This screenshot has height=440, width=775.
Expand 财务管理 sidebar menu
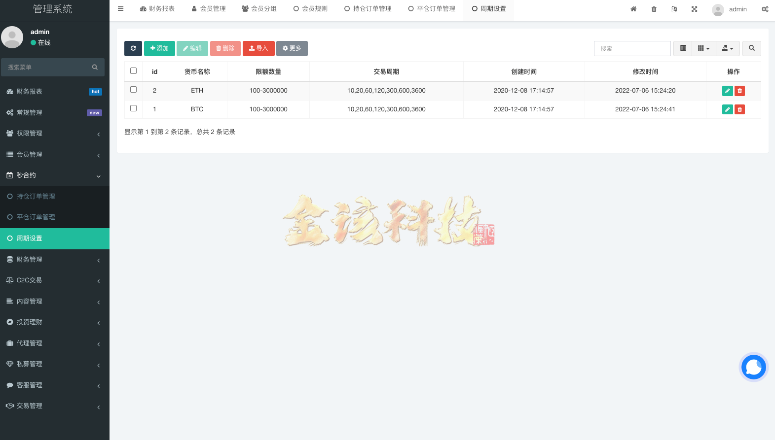point(55,260)
